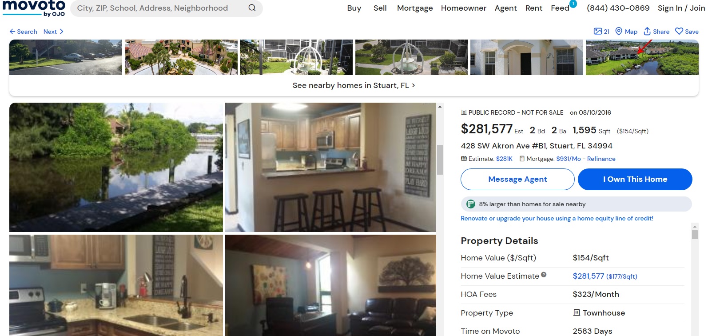Click the Message Agent button

click(x=517, y=179)
